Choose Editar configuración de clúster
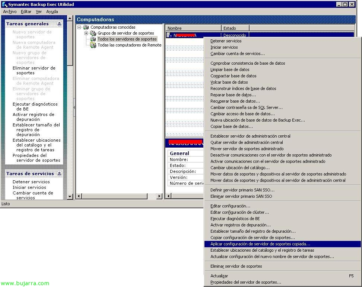The image size is (362, 287). coord(283,212)
